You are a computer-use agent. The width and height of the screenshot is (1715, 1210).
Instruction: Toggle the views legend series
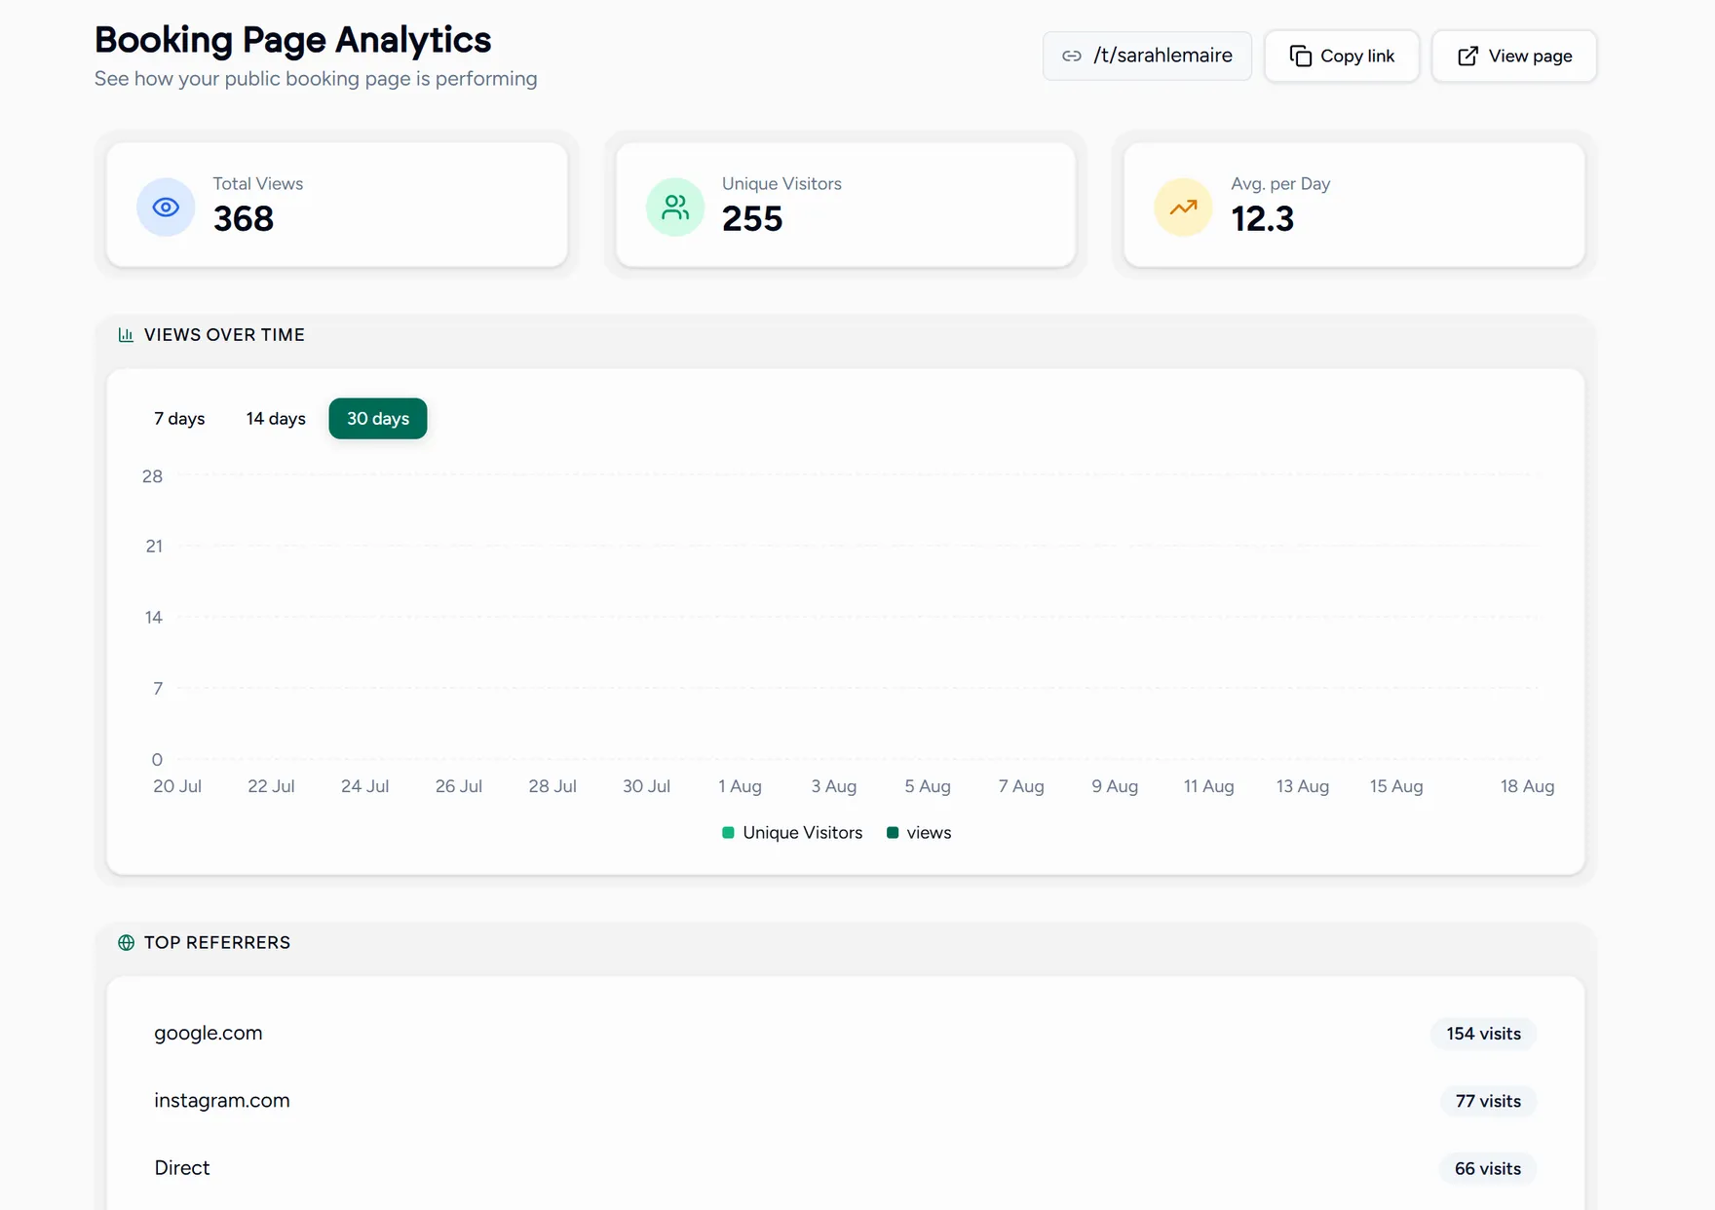click(919, 832)
